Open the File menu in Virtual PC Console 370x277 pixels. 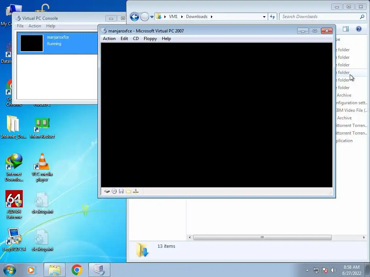click(20, 26)
